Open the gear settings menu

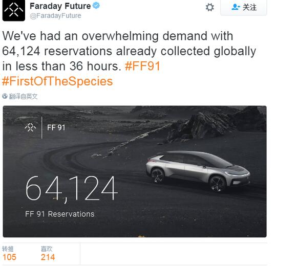[x=209, y=8]
